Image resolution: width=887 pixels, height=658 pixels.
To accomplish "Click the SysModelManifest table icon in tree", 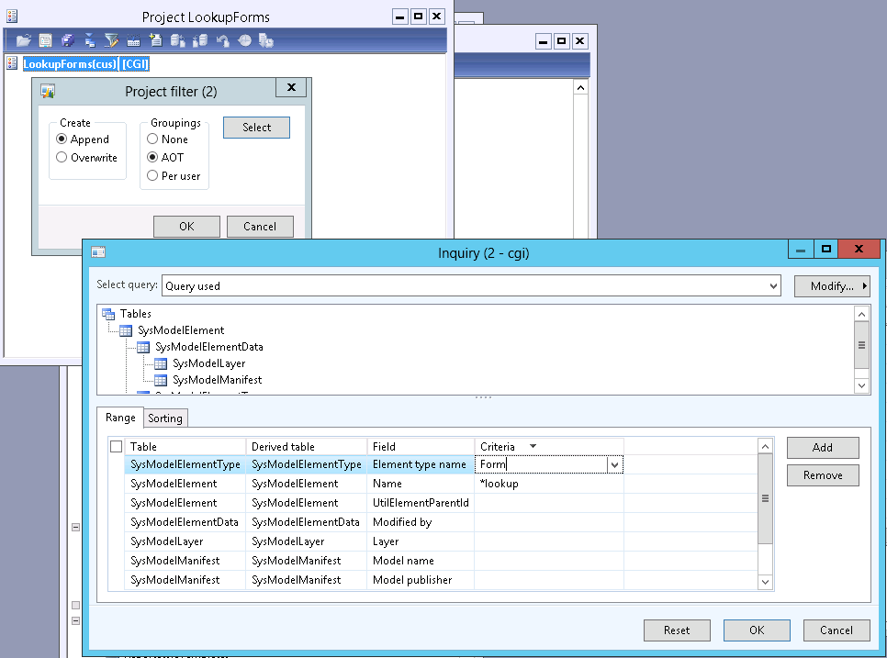I will pyautogui.click(x=161, y=380).
